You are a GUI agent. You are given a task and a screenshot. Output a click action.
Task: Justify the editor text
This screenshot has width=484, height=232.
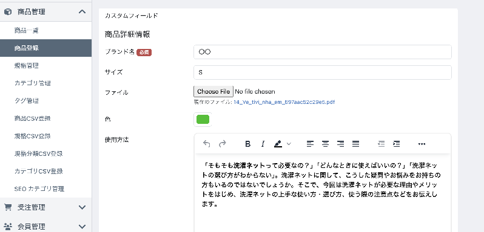356,144
